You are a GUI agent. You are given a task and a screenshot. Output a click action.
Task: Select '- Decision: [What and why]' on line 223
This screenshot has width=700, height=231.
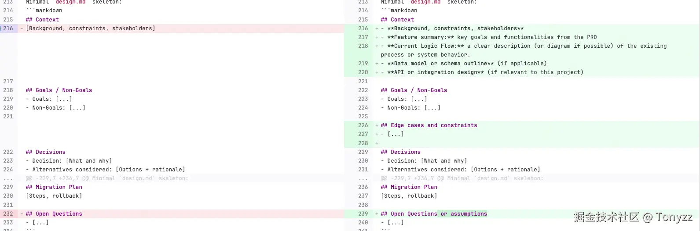pyautogui.click(x=69, y=161)
